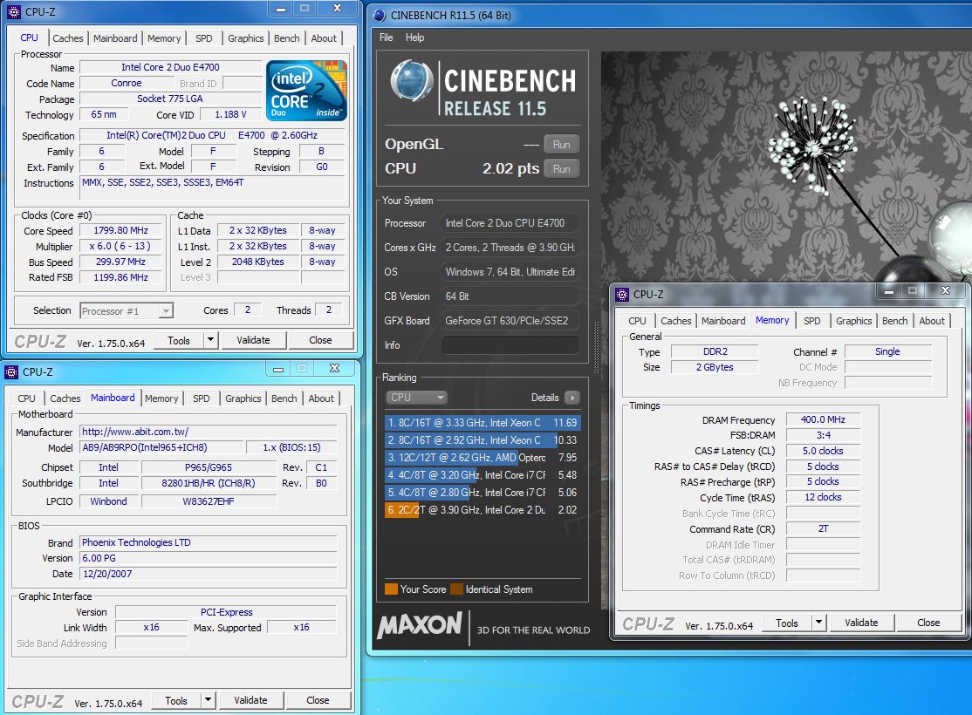Viewport: 972px width, 715px height.
Task: Click the Close button in the CPU-Z mainboard window
Action: click(x=318, y=700)
